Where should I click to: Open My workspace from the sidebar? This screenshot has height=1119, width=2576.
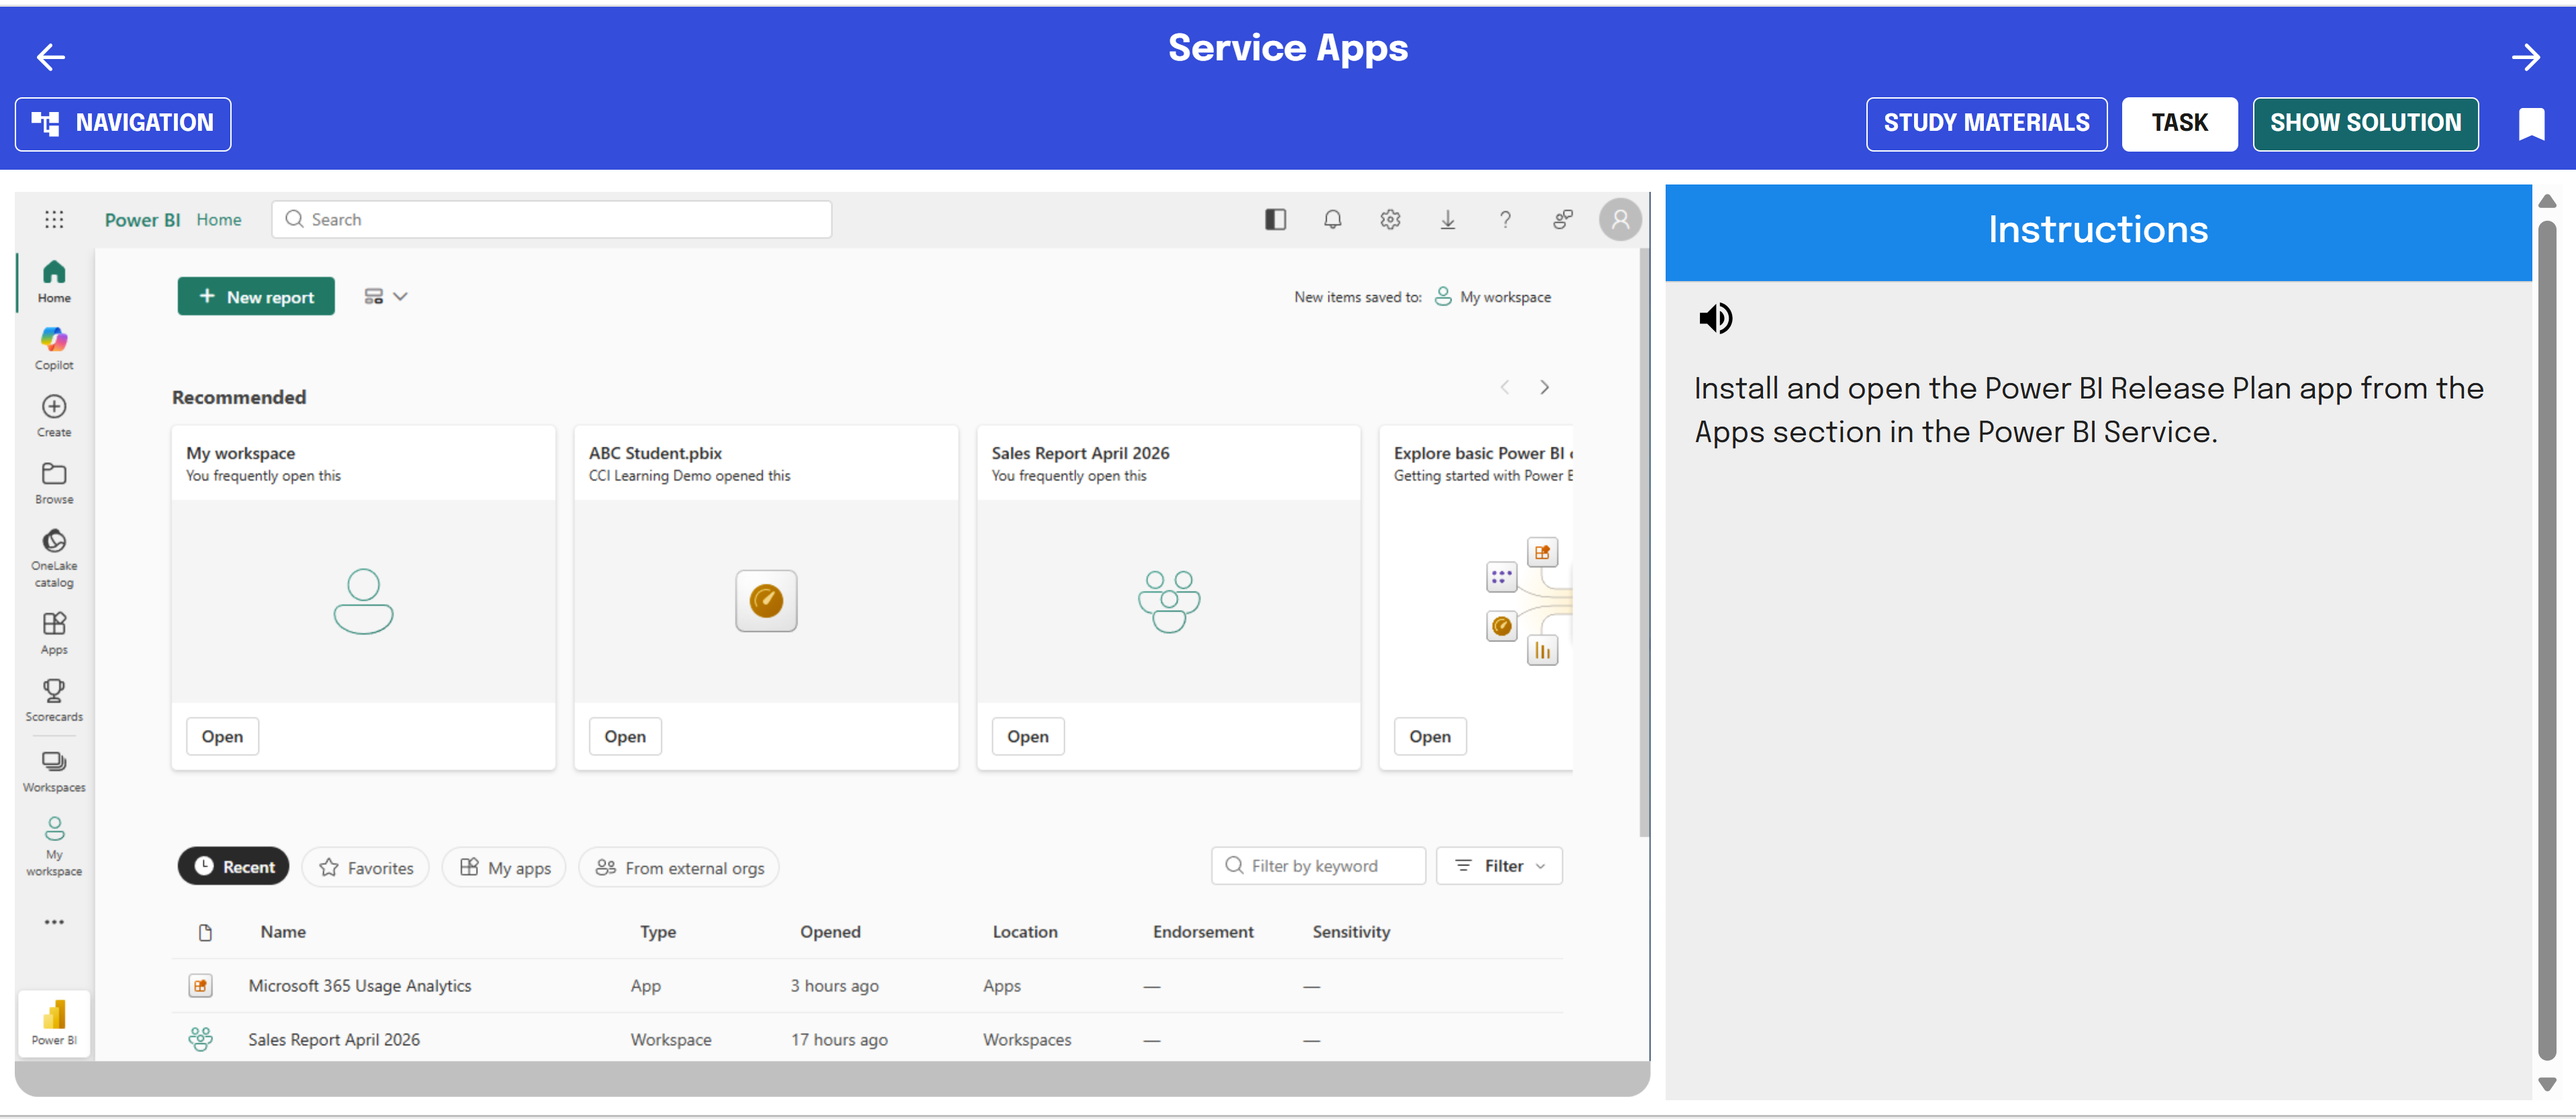(54, 846)
